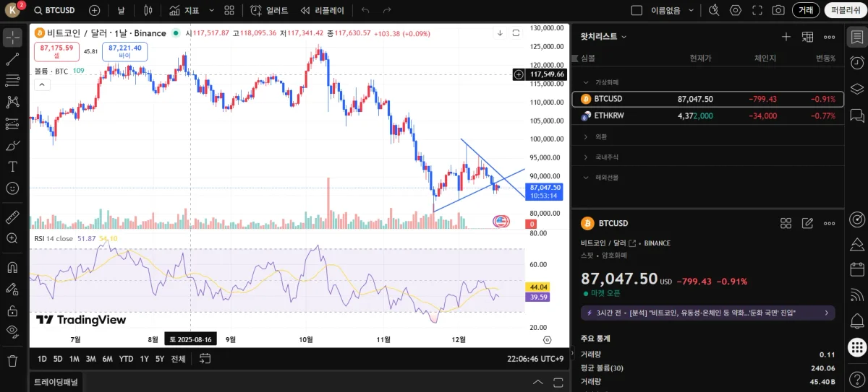Viewport: 868px width, 392px height.
Task: Collapse the indicator legend arrow
Action: (x=41, y=84)
